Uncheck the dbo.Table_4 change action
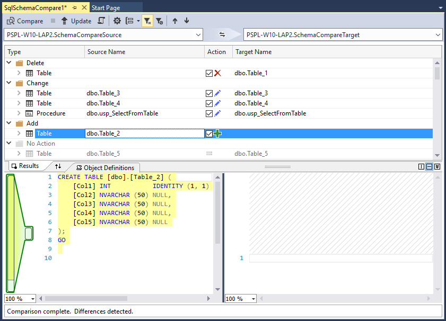Screen dimensions: 446x321 [209, 103]
